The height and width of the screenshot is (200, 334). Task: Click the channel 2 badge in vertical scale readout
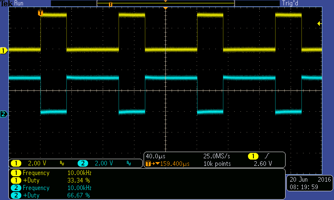83,163
